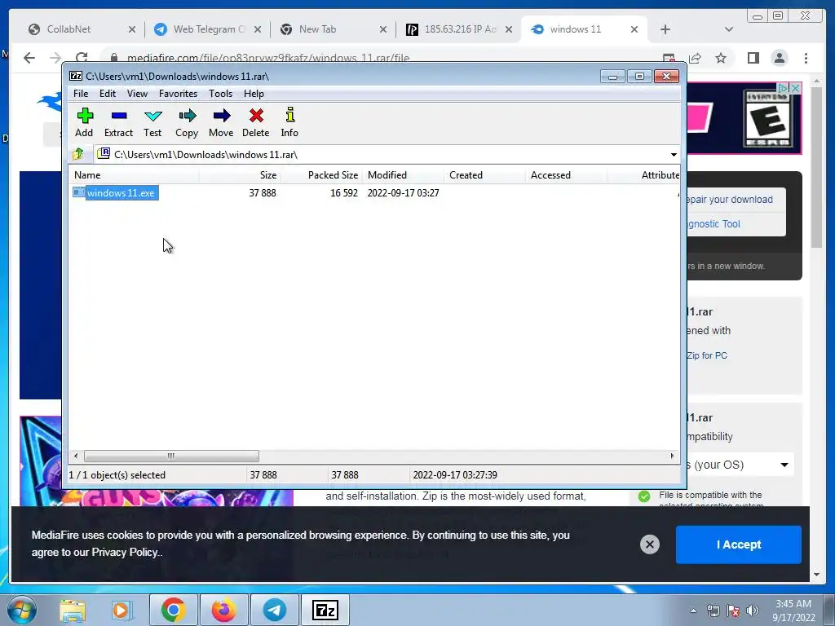Viewport: 835px width, 626px height.
Task: Click the share page icon in Chrome
Action: (x=695, y=58)
